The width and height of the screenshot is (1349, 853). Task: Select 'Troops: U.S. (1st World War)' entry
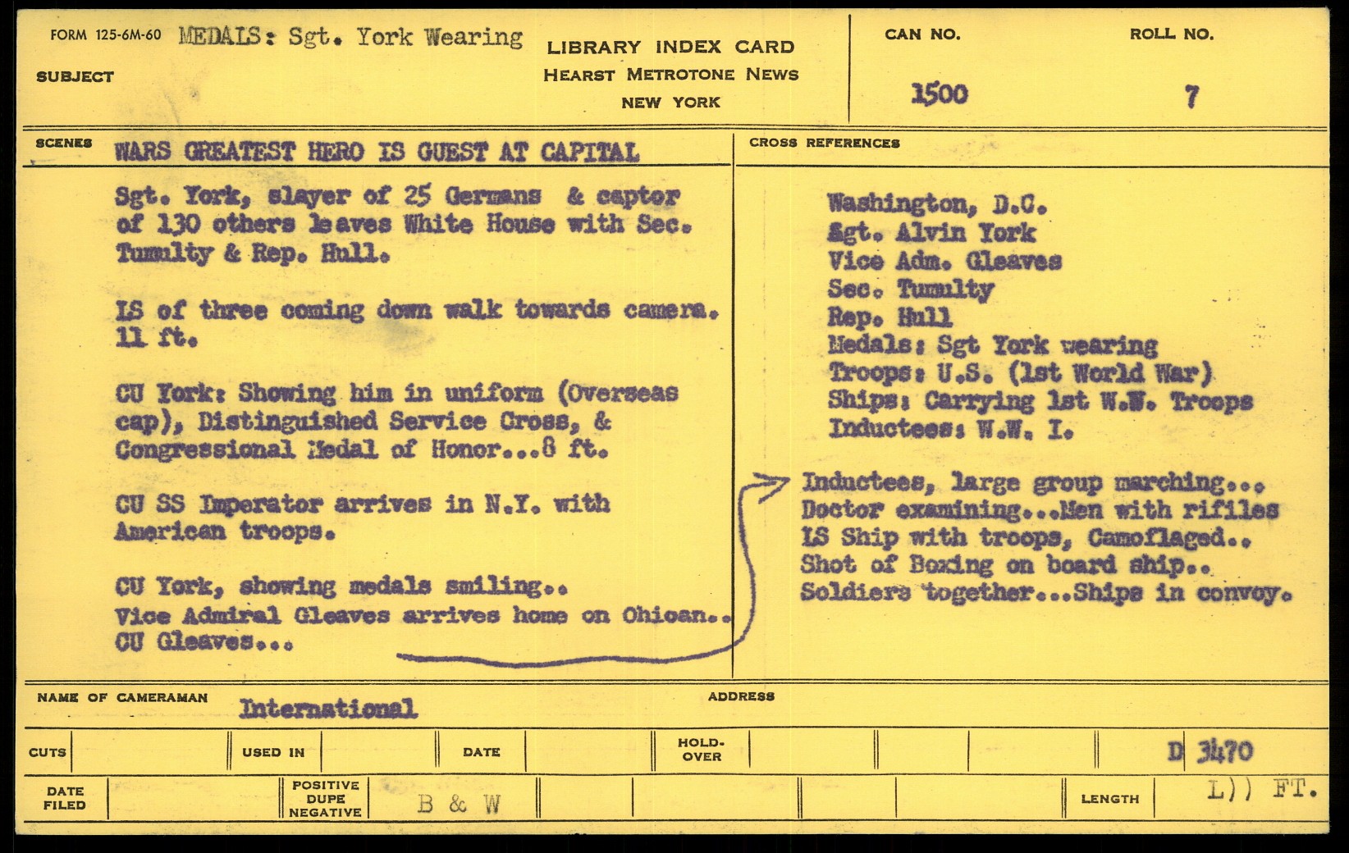(x=1020, y=373)
